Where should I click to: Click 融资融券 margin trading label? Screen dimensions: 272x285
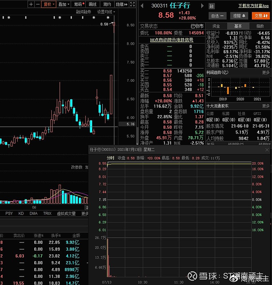pos(83,12)
